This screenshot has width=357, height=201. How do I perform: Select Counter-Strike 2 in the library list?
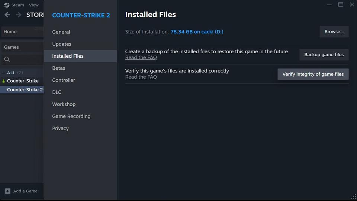point(25,90)
